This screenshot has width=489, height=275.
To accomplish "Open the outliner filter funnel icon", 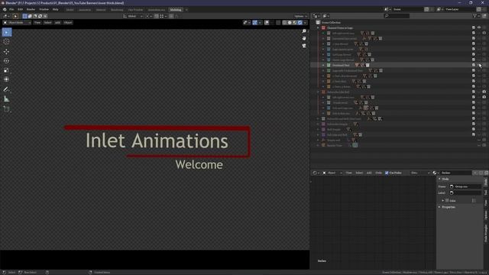I will (x=475, y=16).
